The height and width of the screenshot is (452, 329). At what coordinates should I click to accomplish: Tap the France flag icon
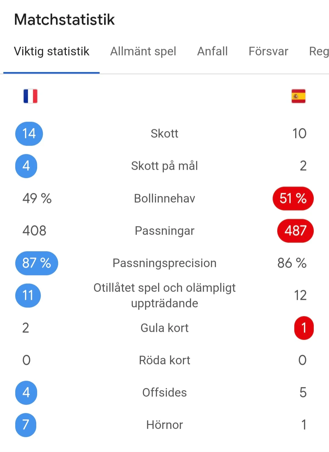30,96
